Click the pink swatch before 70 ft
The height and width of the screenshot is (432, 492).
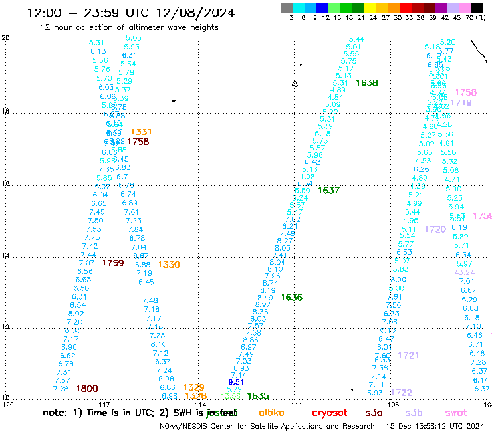tap(465, 8)
